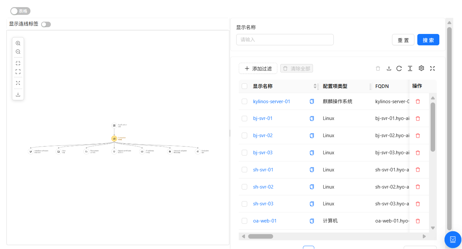Zoom in on the topology graph
Image resolution: width=462 pixels, height=249 pixels.
point(18,43)
